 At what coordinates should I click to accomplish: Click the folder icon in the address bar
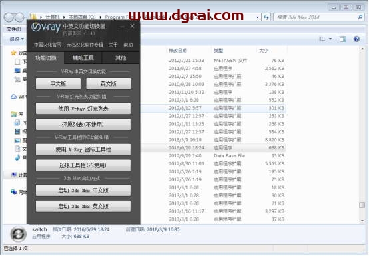click(x=34, y=17)
